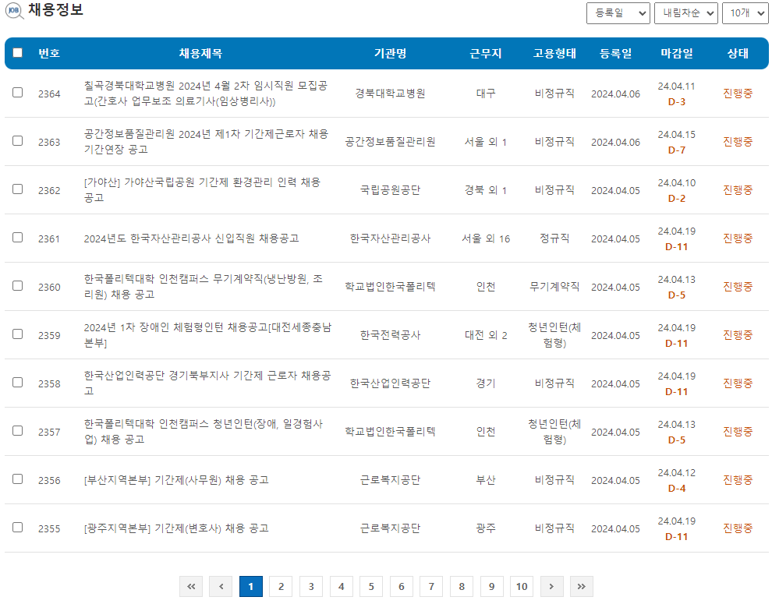
Task: Go to previous page with left arrow
Action: pos(221,586)
